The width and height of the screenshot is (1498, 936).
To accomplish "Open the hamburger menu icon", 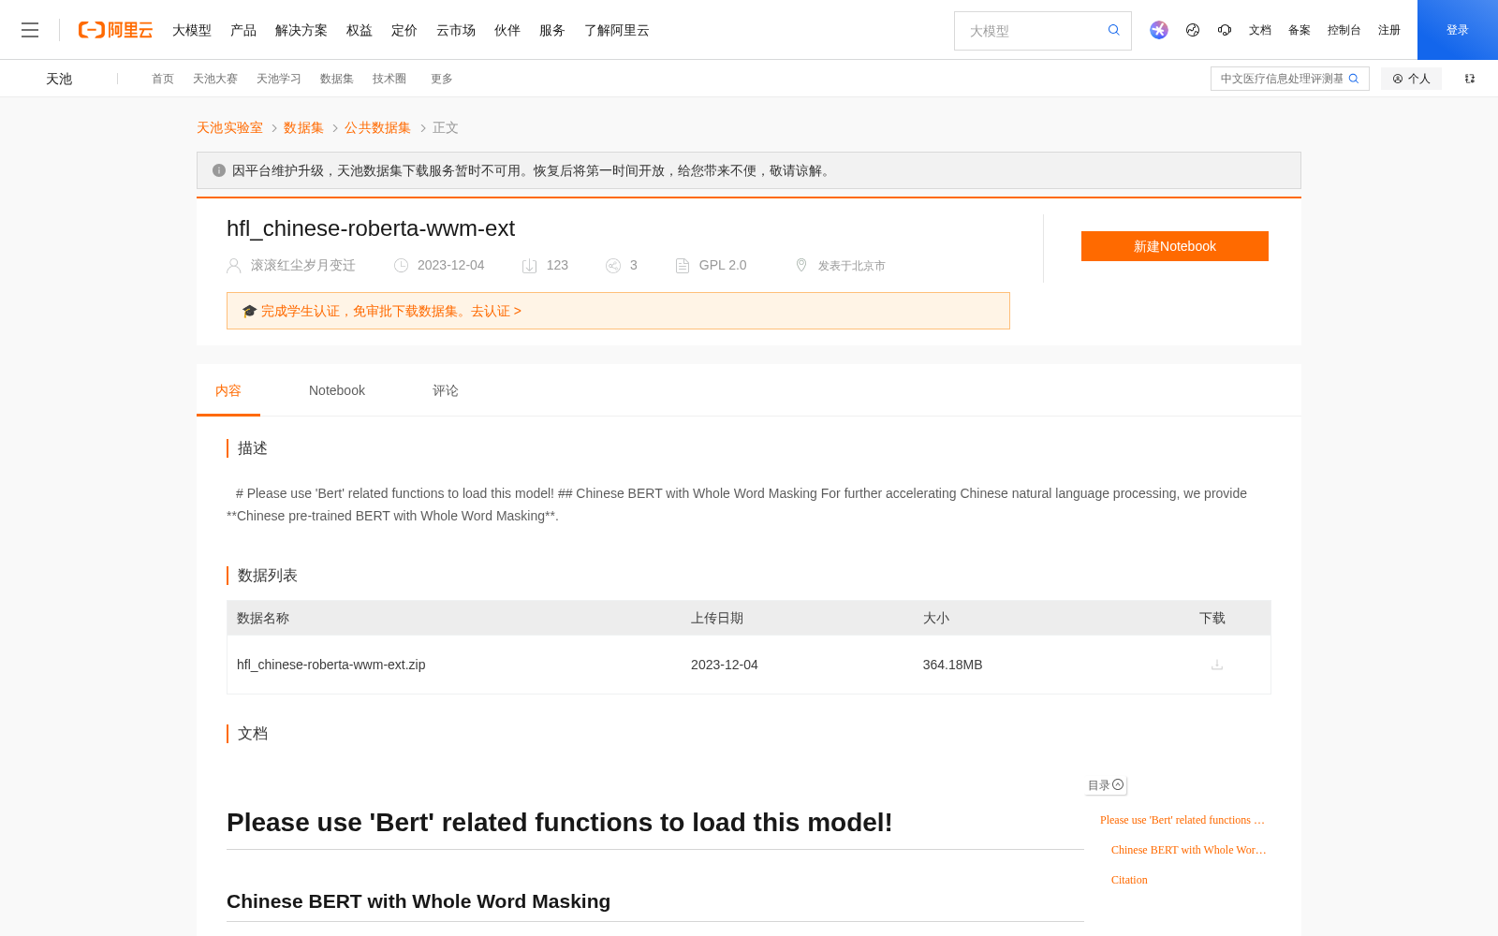I will click(30, 30).
